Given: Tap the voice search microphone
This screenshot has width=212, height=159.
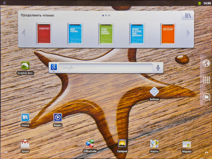Looking at the screenshot, I should pyautogui.click(x=158, y=68).
